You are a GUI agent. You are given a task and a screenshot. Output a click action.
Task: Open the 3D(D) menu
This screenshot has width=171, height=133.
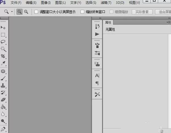pyautogui.click(x=120, y=3)
